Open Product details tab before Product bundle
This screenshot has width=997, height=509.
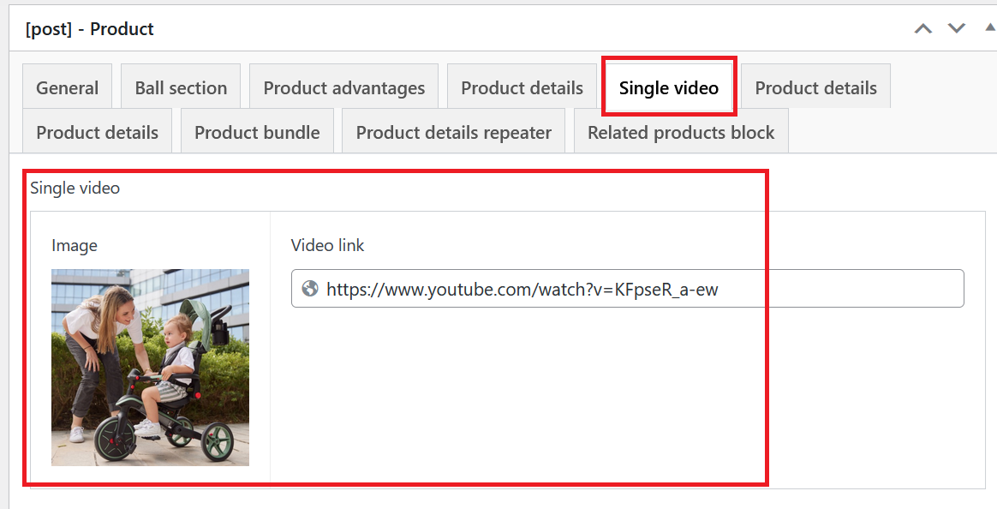click(98, 131)
